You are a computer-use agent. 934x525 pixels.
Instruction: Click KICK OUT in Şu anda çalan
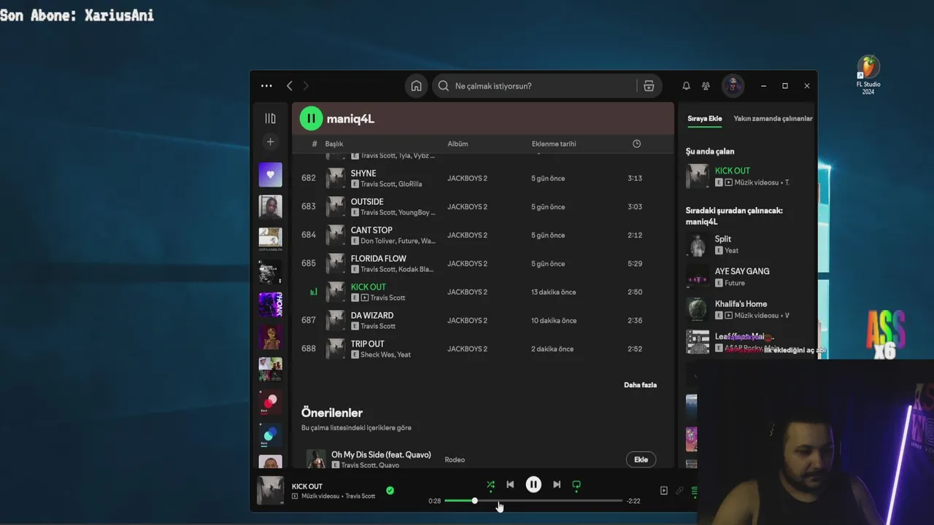tap(732, 171)
